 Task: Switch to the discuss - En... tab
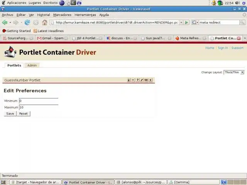(122, 38)
